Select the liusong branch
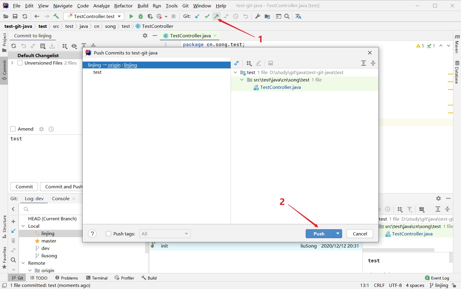Screen dimensions: 461x289 pyautogui.click(x=49, y=256)
